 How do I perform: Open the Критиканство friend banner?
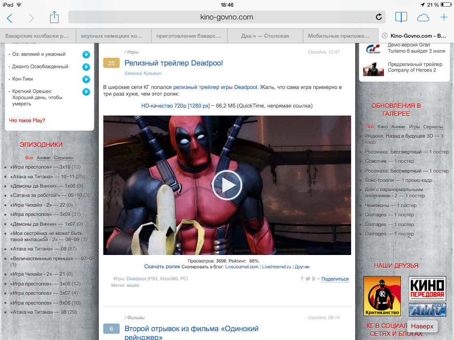382,296
